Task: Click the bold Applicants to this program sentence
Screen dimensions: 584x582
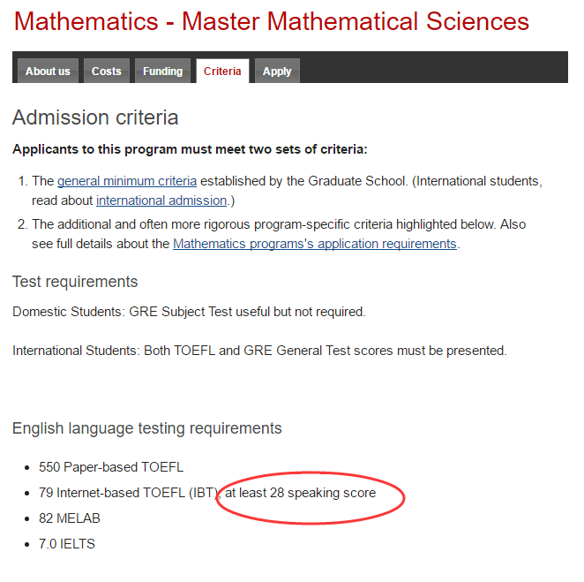Action: tap(190, 149)
